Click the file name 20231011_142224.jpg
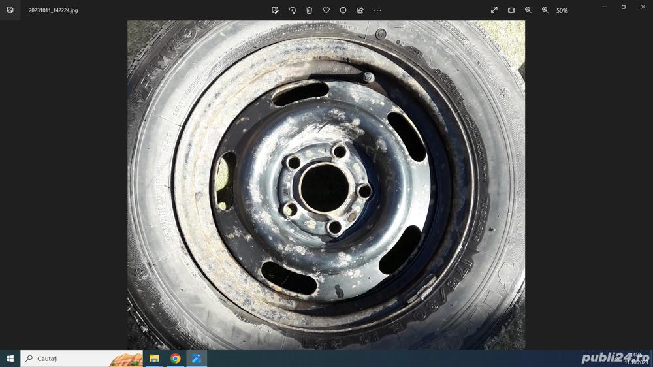This screenshot has width=653, height=367. (x=53, y=10)
